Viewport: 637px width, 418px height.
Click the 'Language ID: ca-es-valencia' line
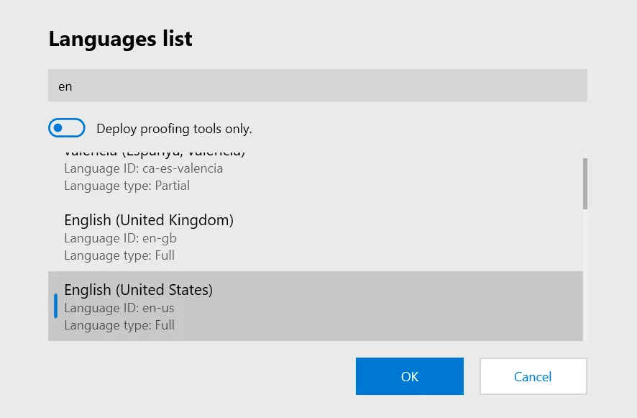pyautogui.click(x=143, y=168)
